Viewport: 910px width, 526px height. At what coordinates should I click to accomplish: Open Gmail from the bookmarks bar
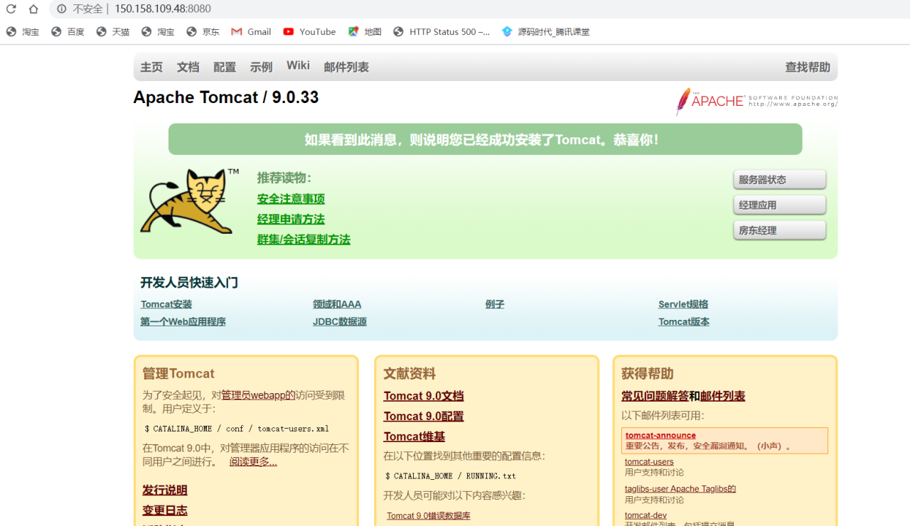pos(250,31)
